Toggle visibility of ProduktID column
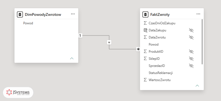The height and width of the screenshot is (101, 221). pyautogui.click(x=191, y=52)
